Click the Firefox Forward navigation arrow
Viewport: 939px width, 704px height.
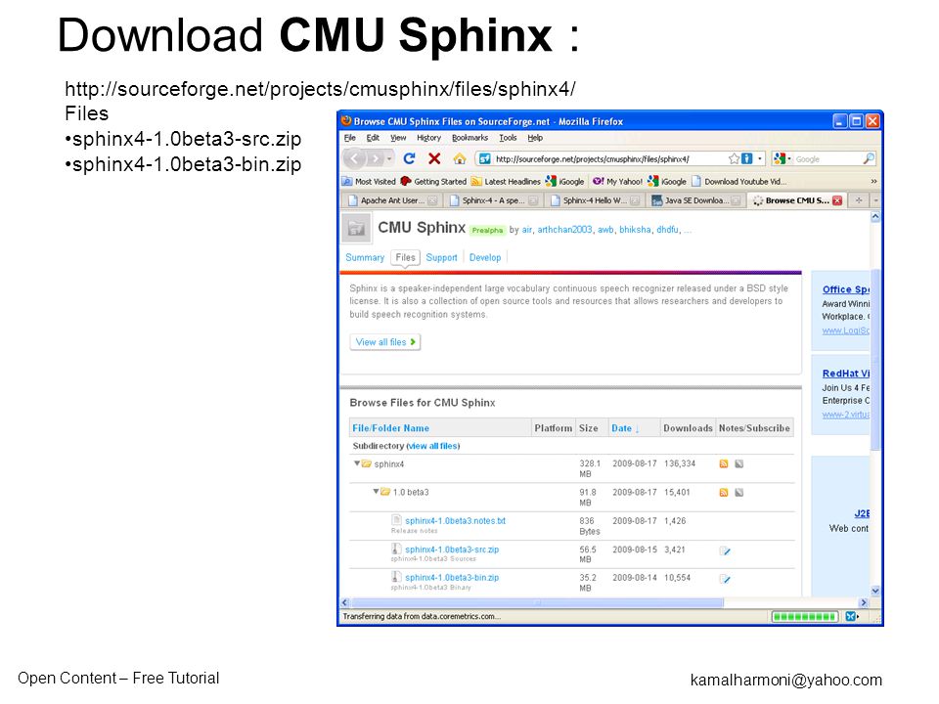376,158
